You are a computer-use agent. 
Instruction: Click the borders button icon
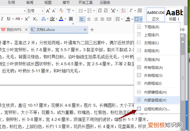point(137,19)
